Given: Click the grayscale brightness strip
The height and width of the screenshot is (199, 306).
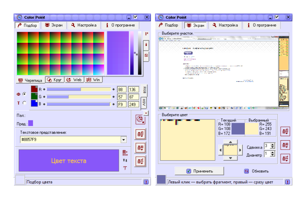Looking at the screenshot, I should click(x=140, y=53).
